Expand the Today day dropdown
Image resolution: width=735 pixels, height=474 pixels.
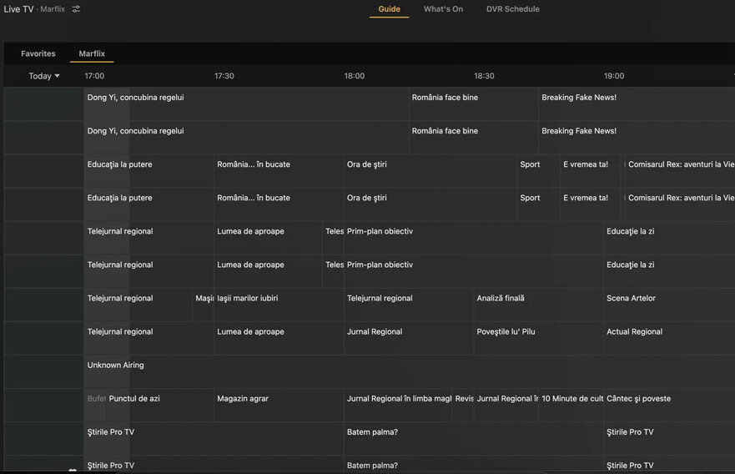(44, 76)
